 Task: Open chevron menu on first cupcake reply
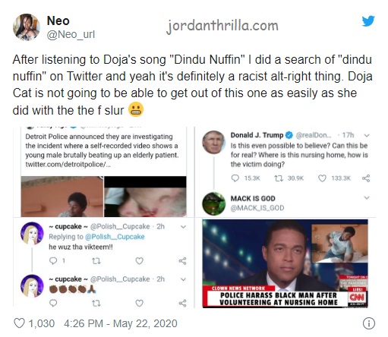pos(183,227)
